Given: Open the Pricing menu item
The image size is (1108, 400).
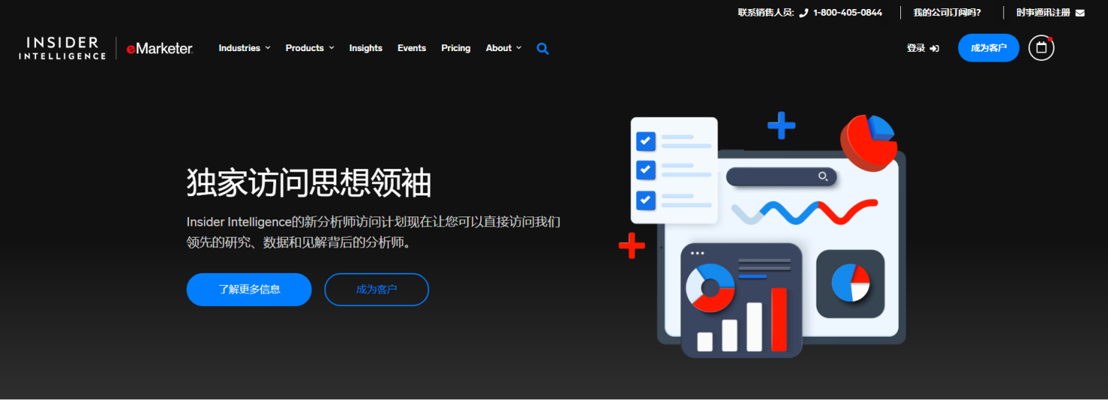Looking at the screenshot, I should pyautogui.click(x=455, y=48).
